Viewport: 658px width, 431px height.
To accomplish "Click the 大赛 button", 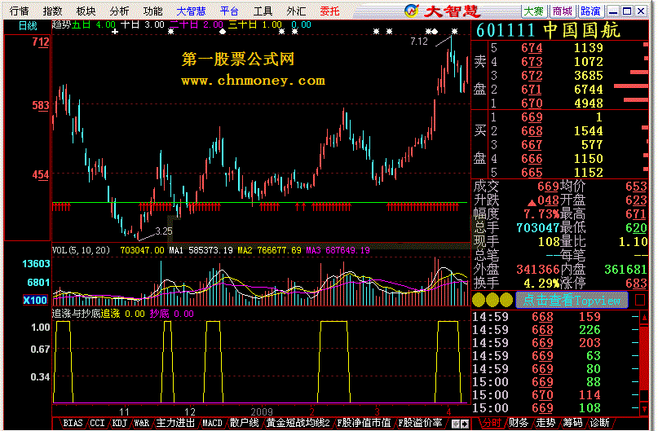I will [533, 11].
